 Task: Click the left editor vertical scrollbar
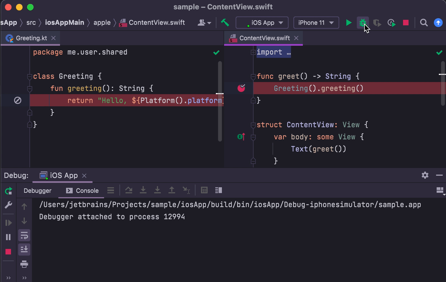(x=220, y=101)
